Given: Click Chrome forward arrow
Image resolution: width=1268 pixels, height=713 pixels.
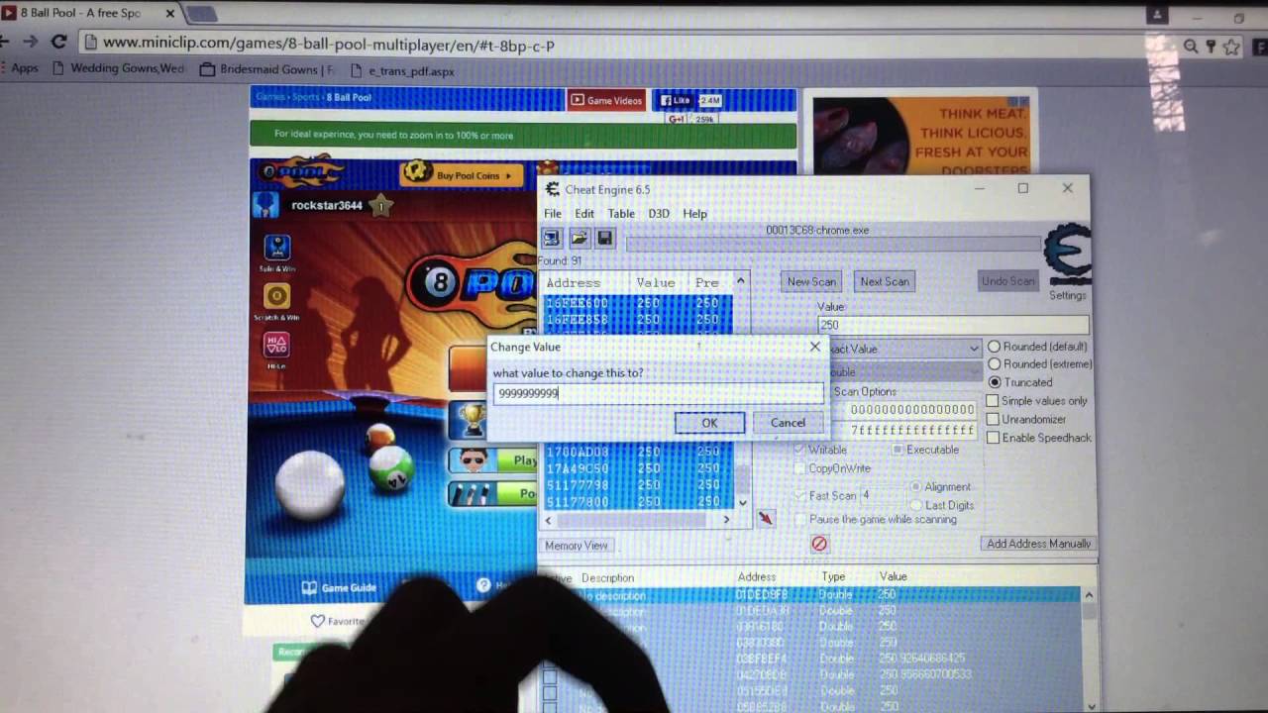Looking at the screenshot, I should point(30,42).
